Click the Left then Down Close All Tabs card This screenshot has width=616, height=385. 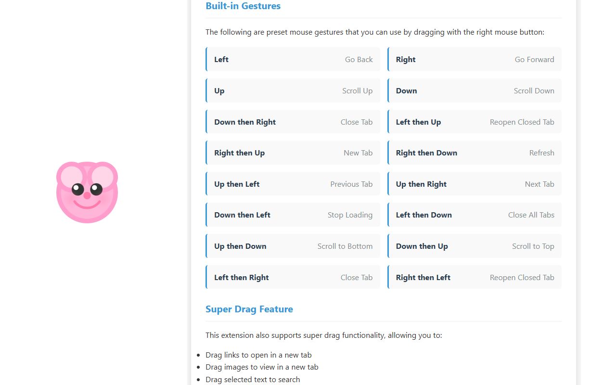475,215
